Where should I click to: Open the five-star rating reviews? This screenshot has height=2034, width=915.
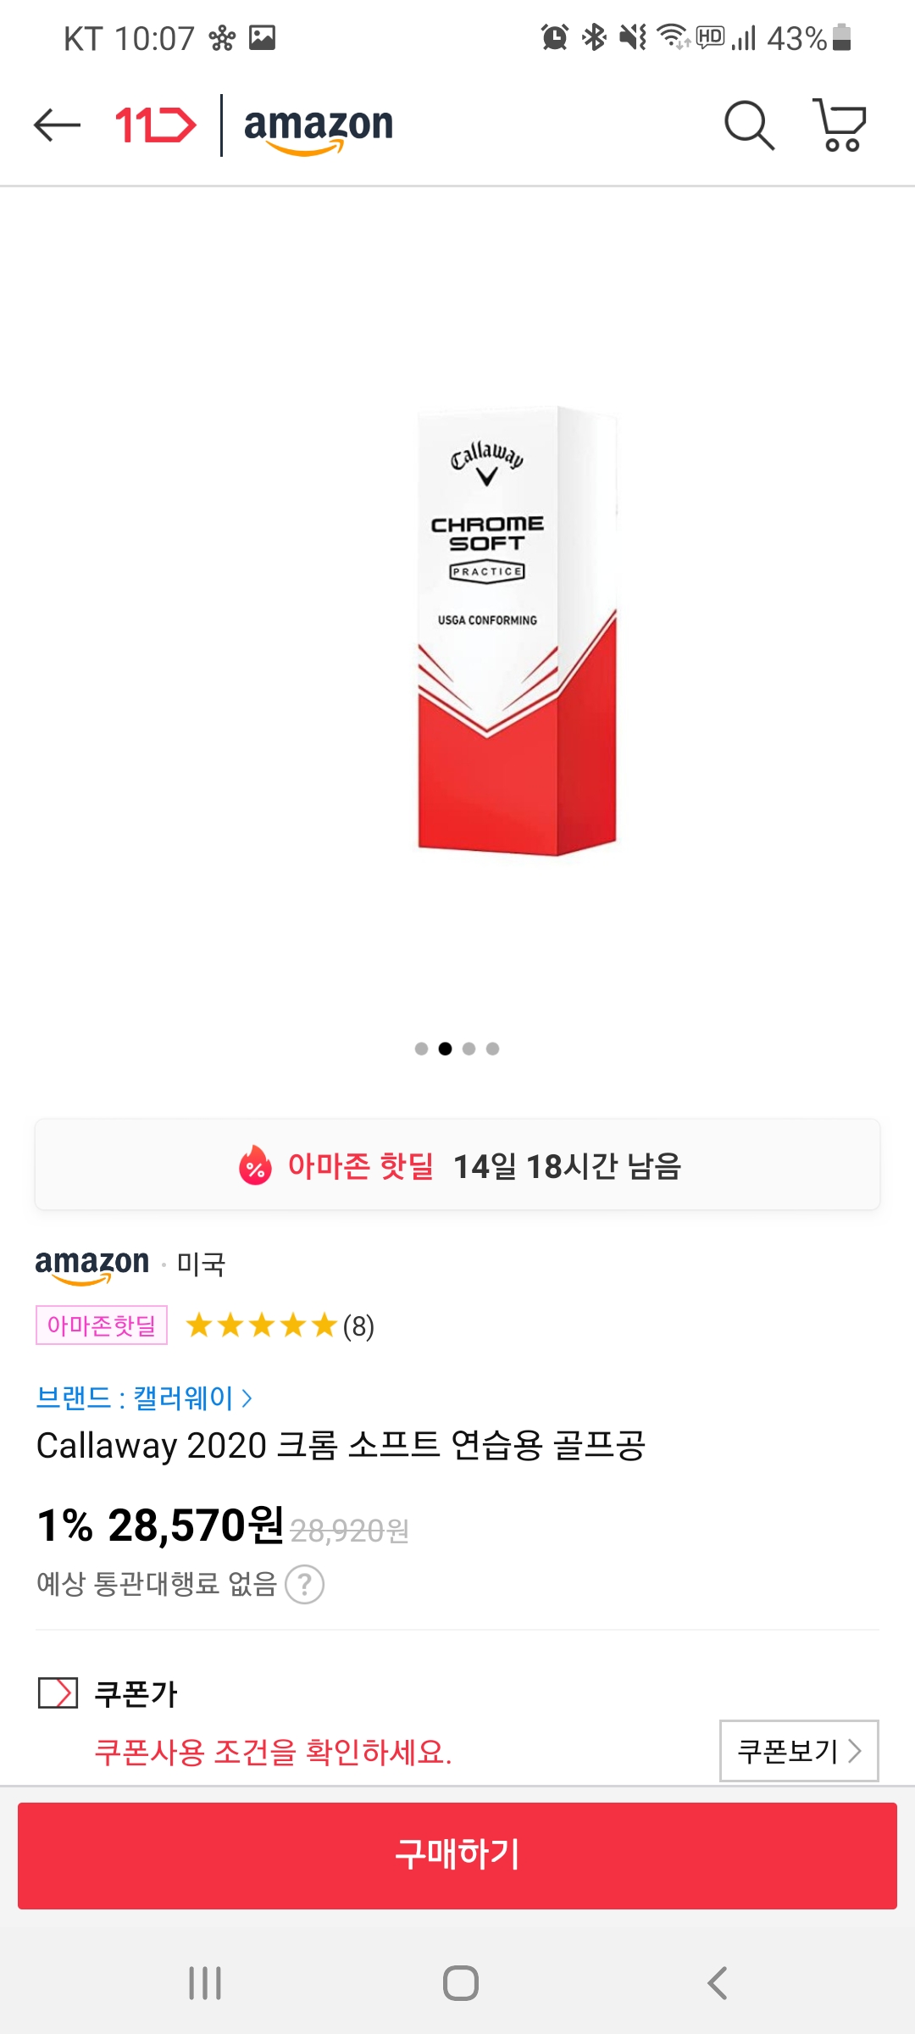pos(280,1325)
